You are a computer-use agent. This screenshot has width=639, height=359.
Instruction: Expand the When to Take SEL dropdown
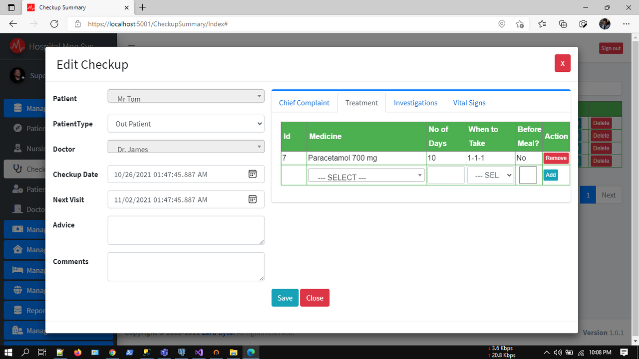(490, 175)
